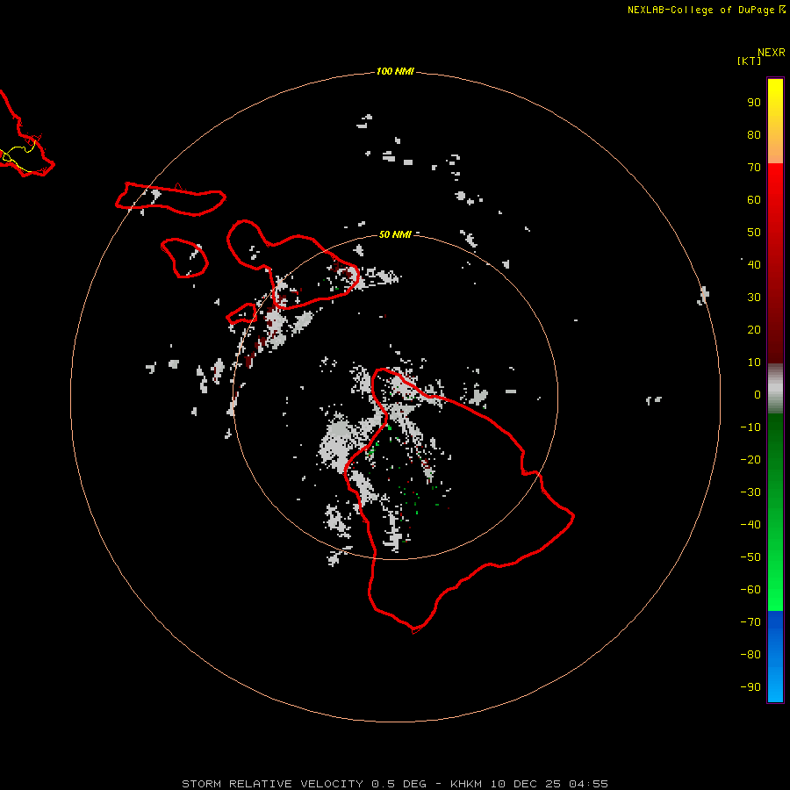Click the -90 scale value
This screenshot has width=790, height=790.
coord(750,687)
